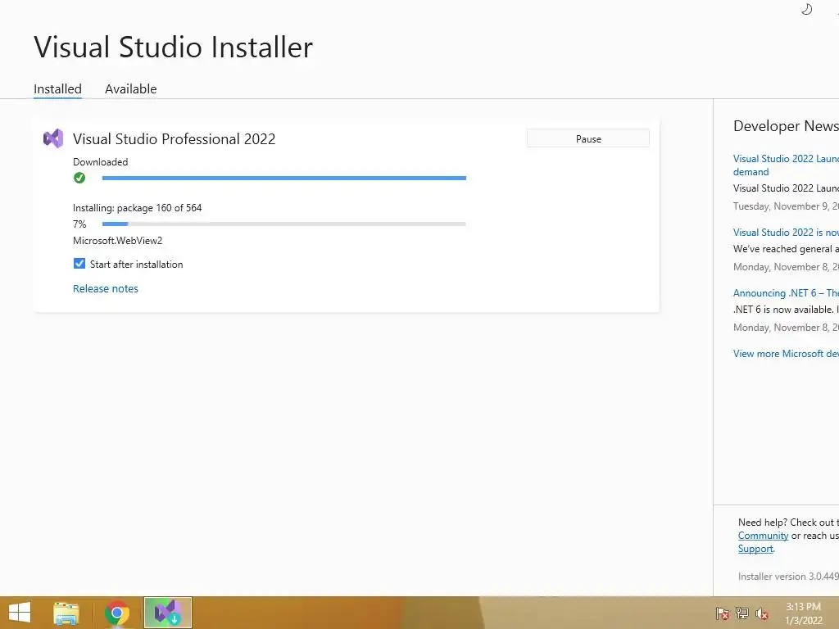Toggle the dark theme moon icon
839x629 pixels.
[x=806, y=9]
